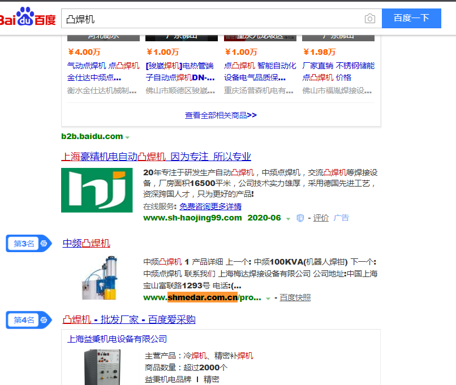456x385 pixels.
Task: Click the 益秉 welder product thumbnail
Action: pyautogui.click(x=102, y=367)
